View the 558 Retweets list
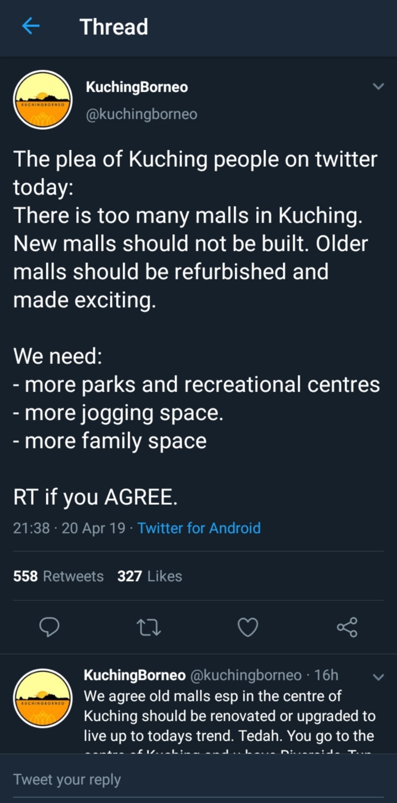Screen dimensions: 397x803 pyautogui.click(x=59, y=576)
